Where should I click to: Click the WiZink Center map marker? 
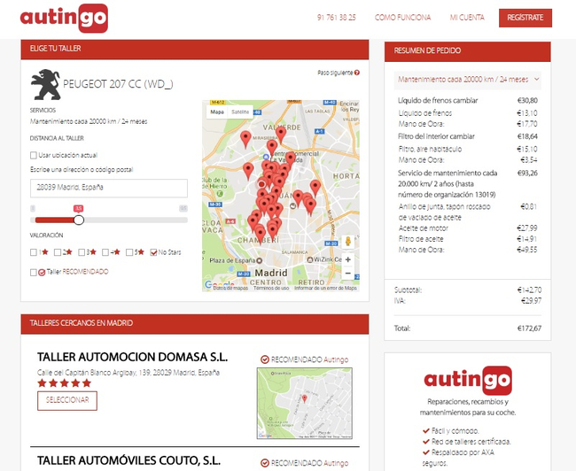(309, 259)
